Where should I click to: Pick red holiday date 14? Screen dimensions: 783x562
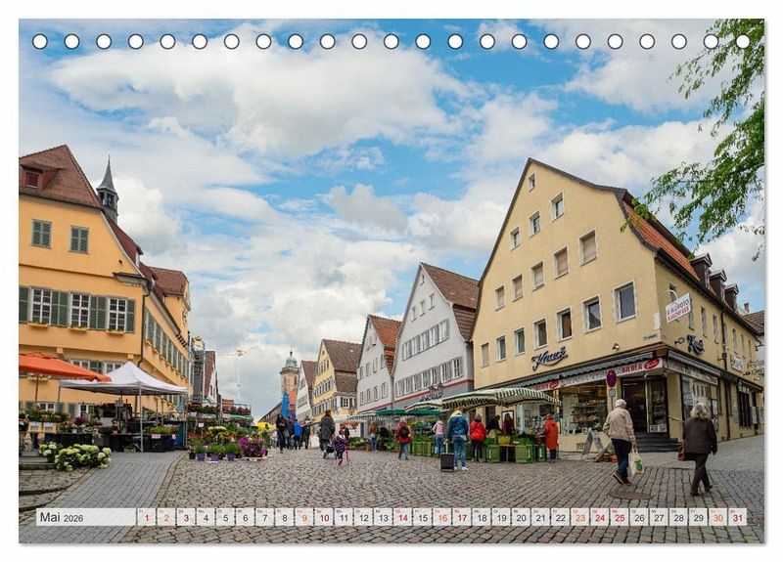(402, 517)
